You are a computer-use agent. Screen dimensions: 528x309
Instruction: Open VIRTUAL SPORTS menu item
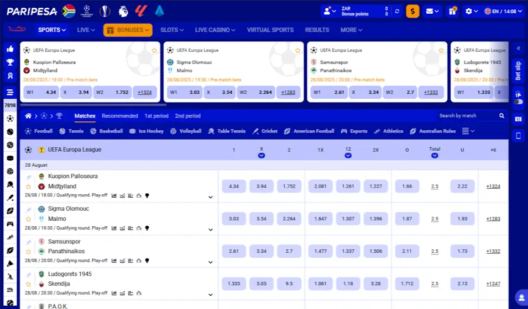270,30
